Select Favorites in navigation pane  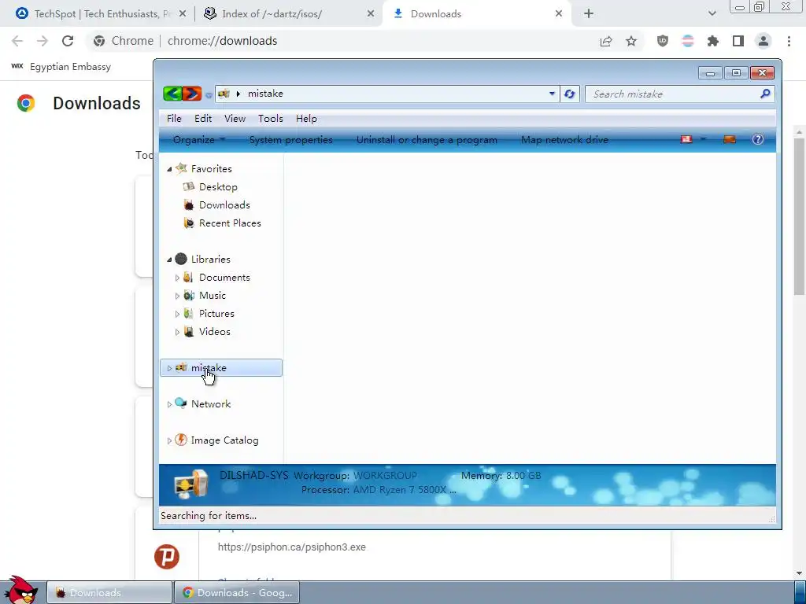point(211,168)
